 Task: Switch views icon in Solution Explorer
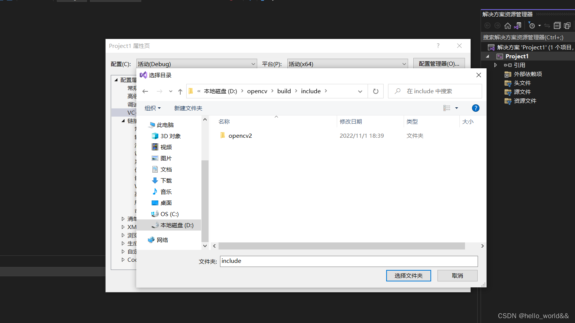click(x=518, y=26)
